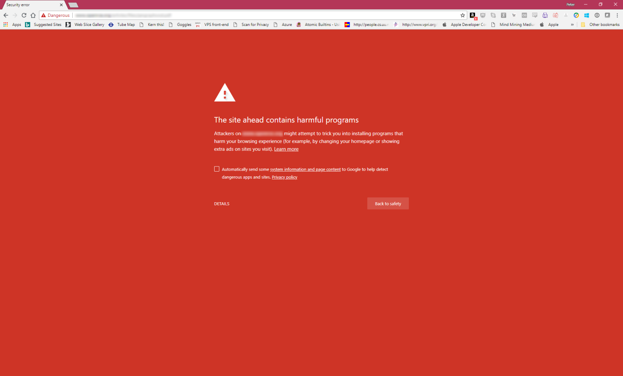Click the Back navigation arrow
This screenshot has height=376, width=623.
[x=6, y=15]
